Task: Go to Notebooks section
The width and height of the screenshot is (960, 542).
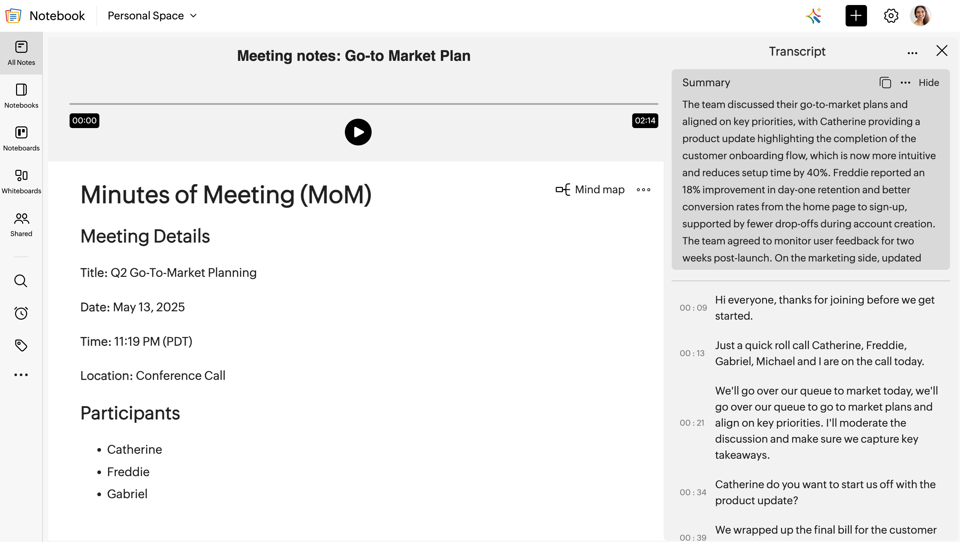Action: 21,95
